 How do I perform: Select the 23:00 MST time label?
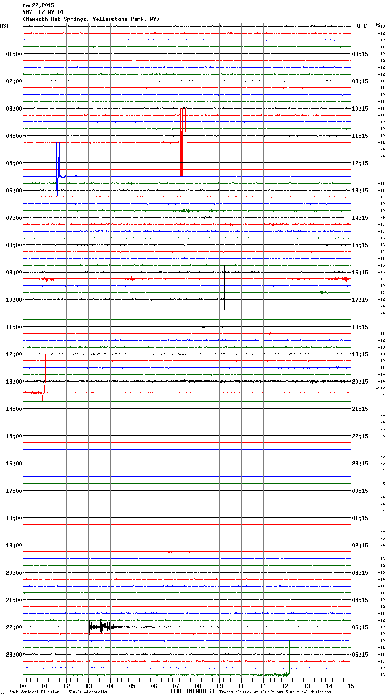[14, 655]
